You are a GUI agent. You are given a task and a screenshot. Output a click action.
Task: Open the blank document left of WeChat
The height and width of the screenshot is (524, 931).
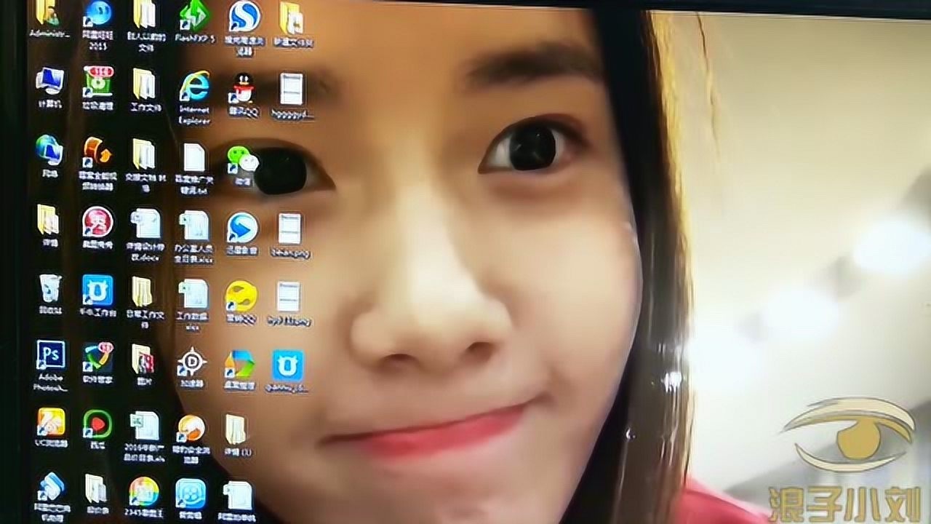click(194, 158)
